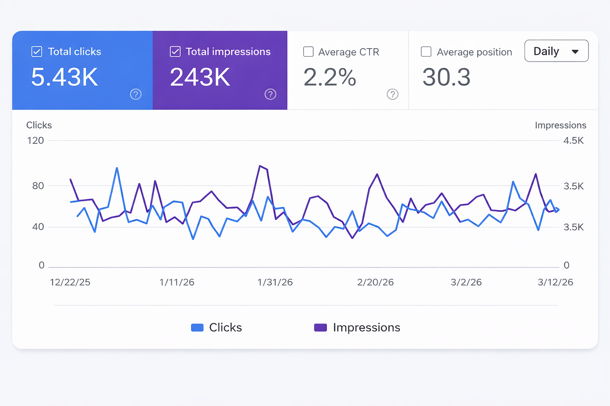Click the tallest purple impressions peak

coord(260,166)
